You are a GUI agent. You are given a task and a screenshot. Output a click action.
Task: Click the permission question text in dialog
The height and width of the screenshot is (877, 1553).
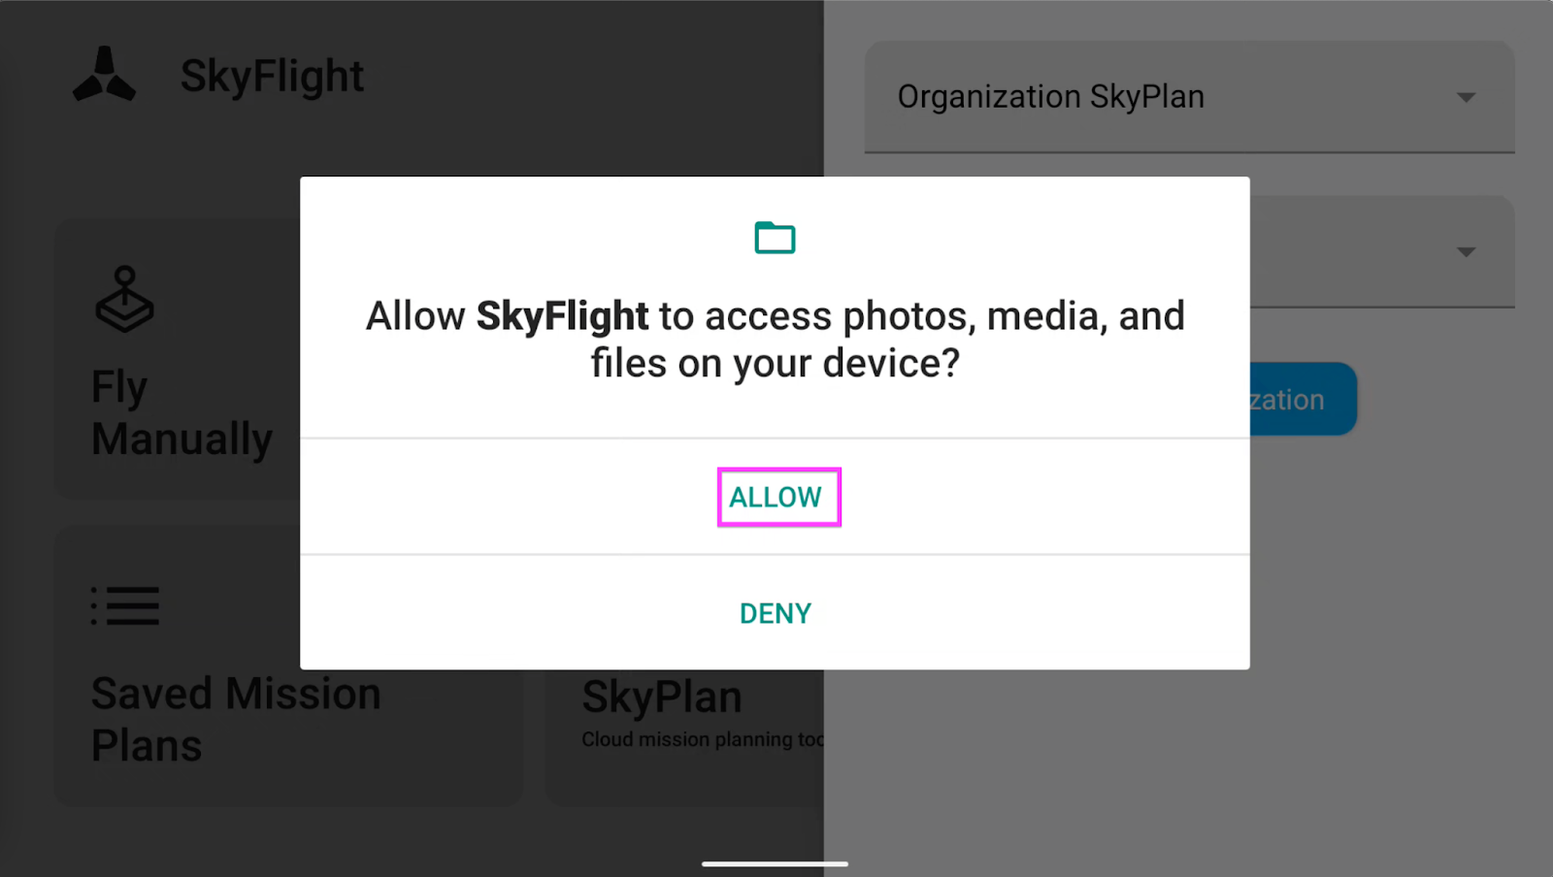point(775,340)
